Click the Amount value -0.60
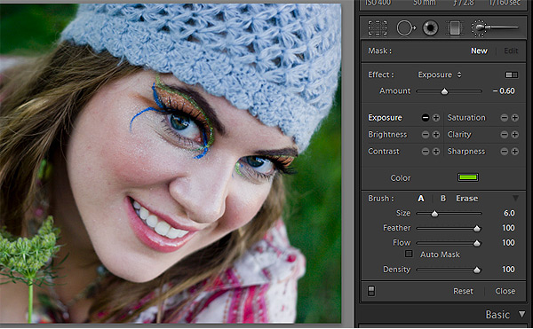The width and height of the screenshot is (533, 329). point(504,91)
